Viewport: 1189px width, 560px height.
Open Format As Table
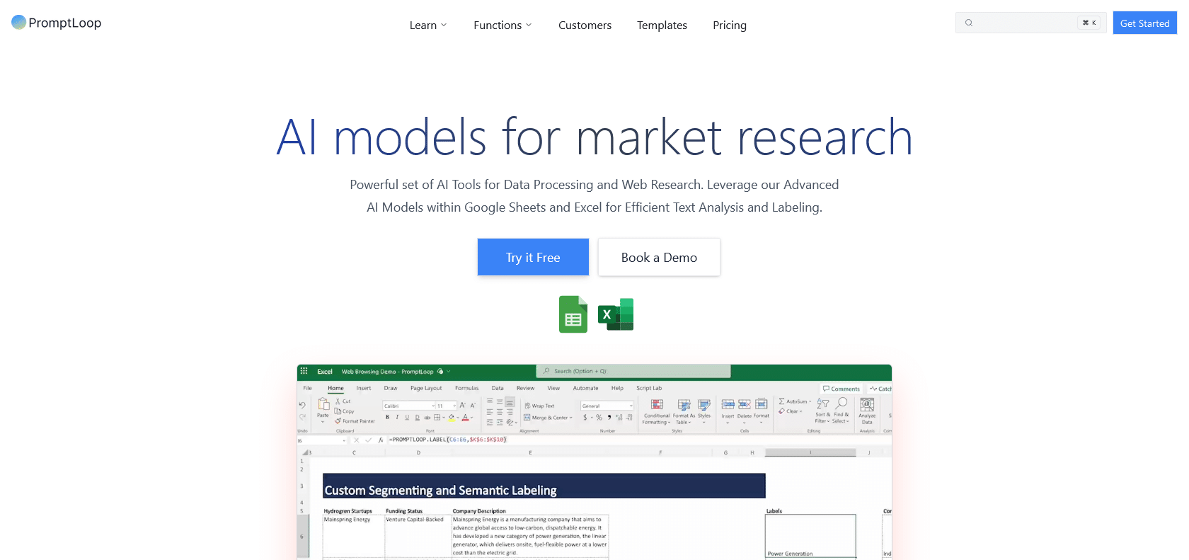[x=684, y=411]
